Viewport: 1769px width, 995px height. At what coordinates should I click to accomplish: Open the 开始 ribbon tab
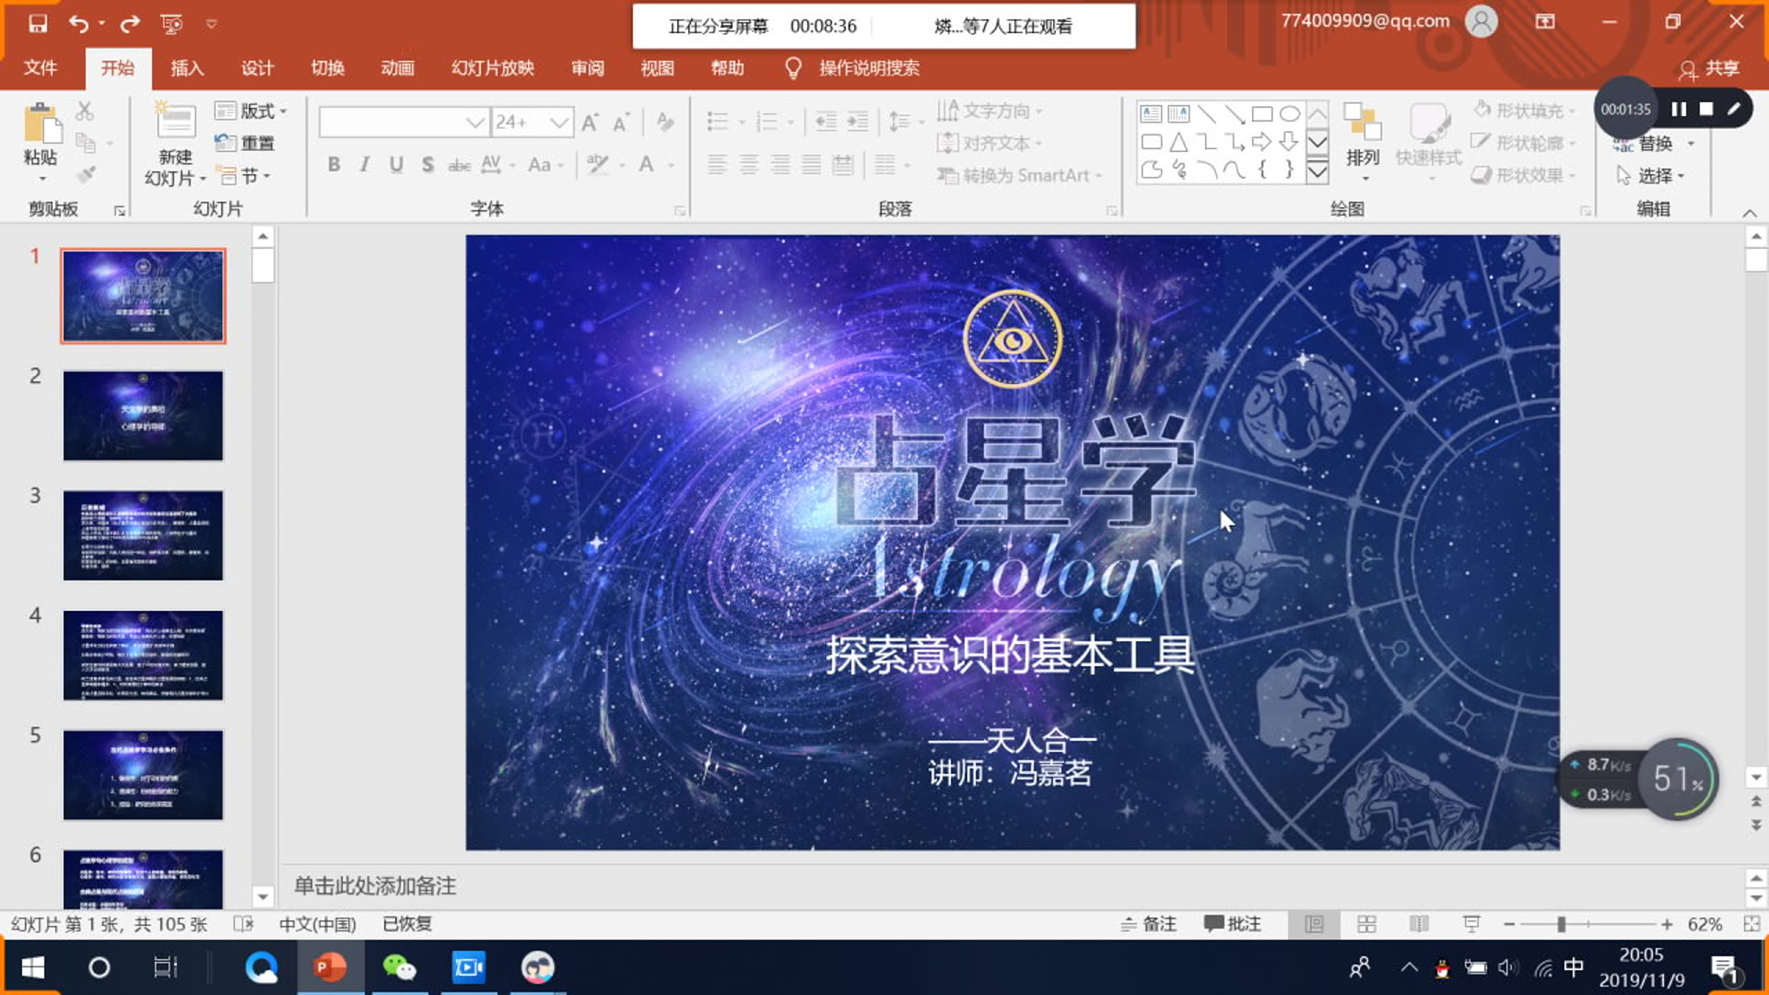117,68
